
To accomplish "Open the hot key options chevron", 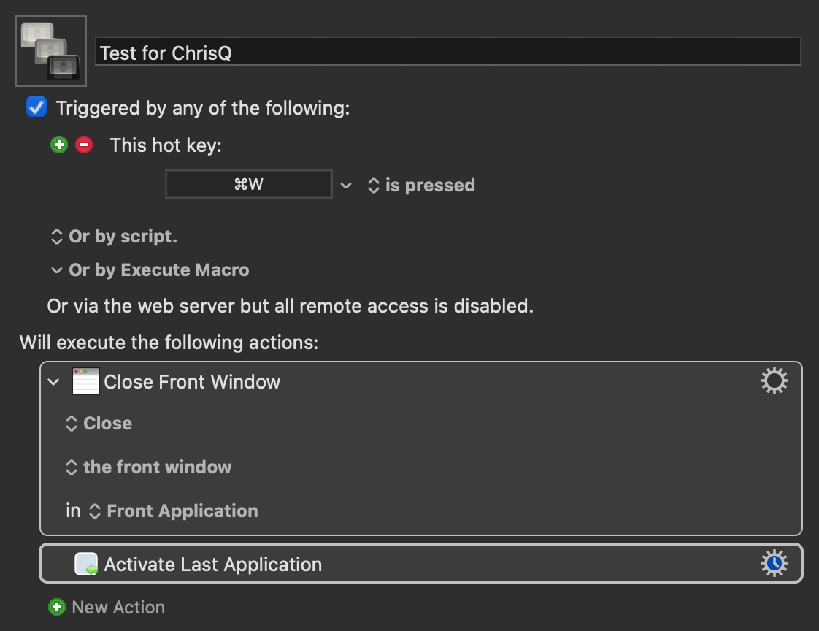I will click(x=346, y=186).
